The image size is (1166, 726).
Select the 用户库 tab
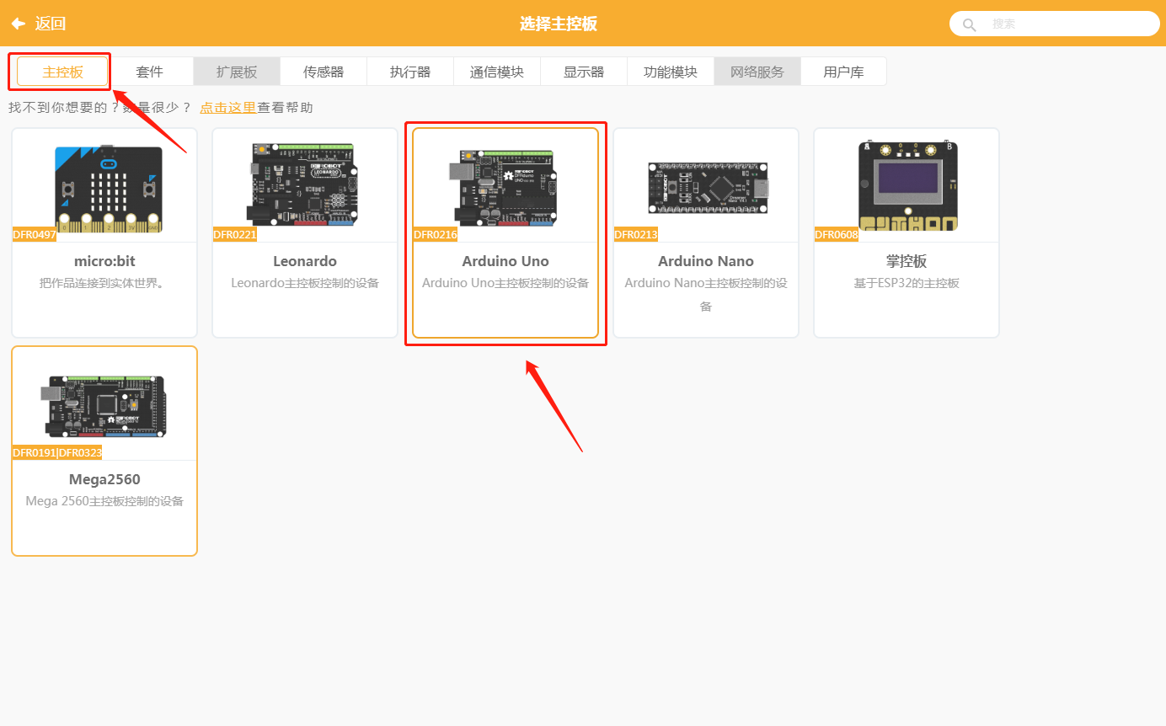(x=844, y=72)
